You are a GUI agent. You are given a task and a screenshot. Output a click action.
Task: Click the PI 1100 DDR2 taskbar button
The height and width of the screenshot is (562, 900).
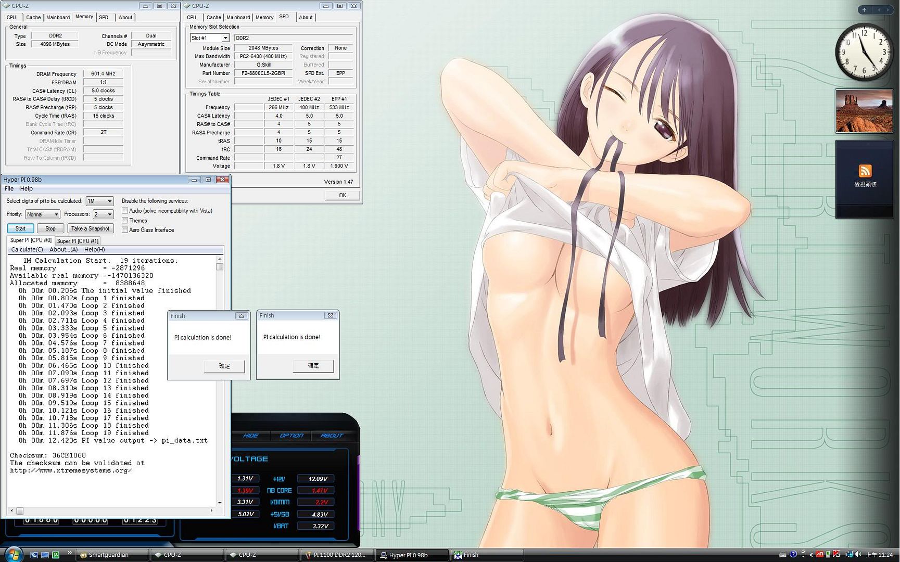337,555
